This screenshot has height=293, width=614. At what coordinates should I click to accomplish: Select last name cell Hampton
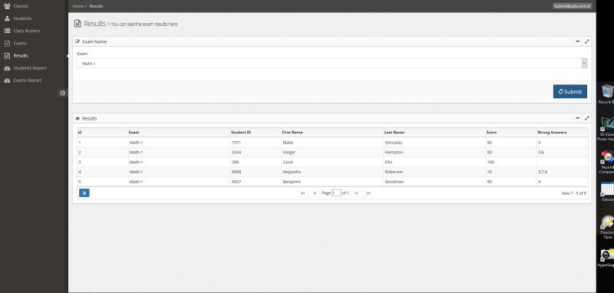[x=434, y=152]
